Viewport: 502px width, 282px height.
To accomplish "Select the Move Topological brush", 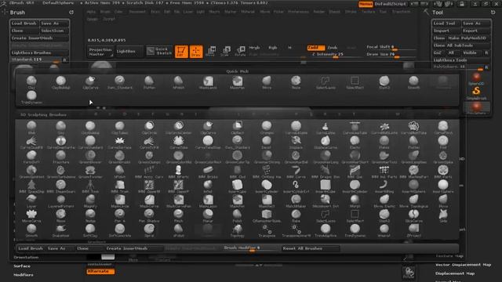I will pos(413,201).
